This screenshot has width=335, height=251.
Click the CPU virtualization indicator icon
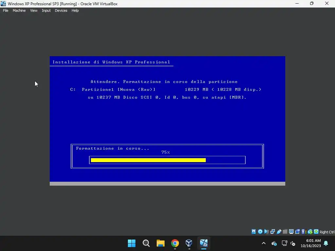coord(304,232)
